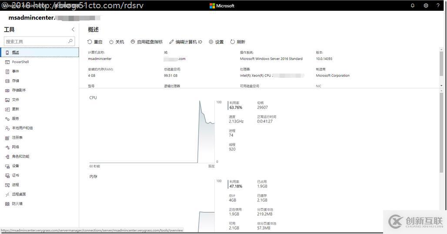The image size is (447, 234).
Task: Open the 远程桌面 remote desktop icon
Action: click(x=7, y=195)
